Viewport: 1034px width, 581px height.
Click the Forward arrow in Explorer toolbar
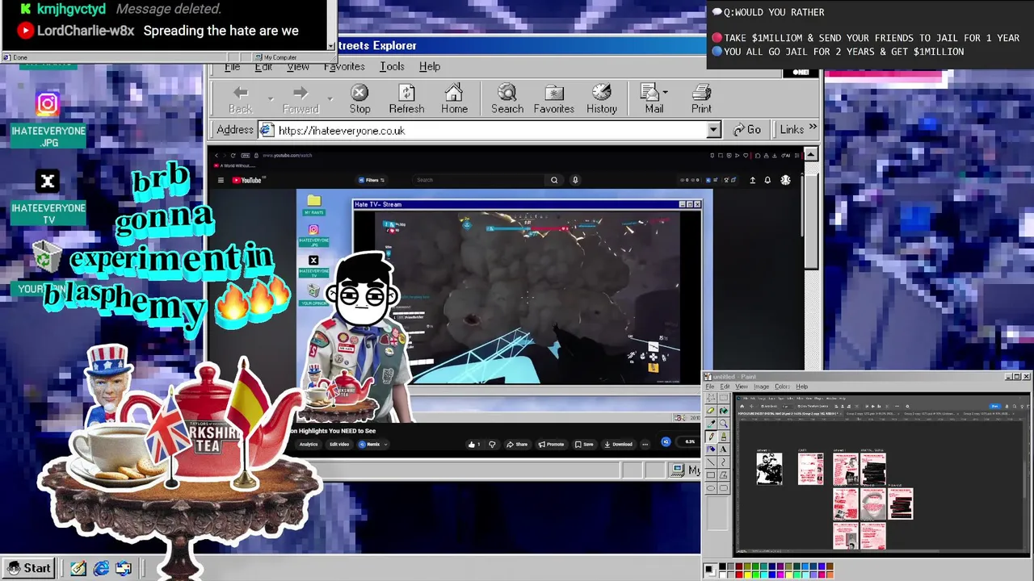coord(301,94)
